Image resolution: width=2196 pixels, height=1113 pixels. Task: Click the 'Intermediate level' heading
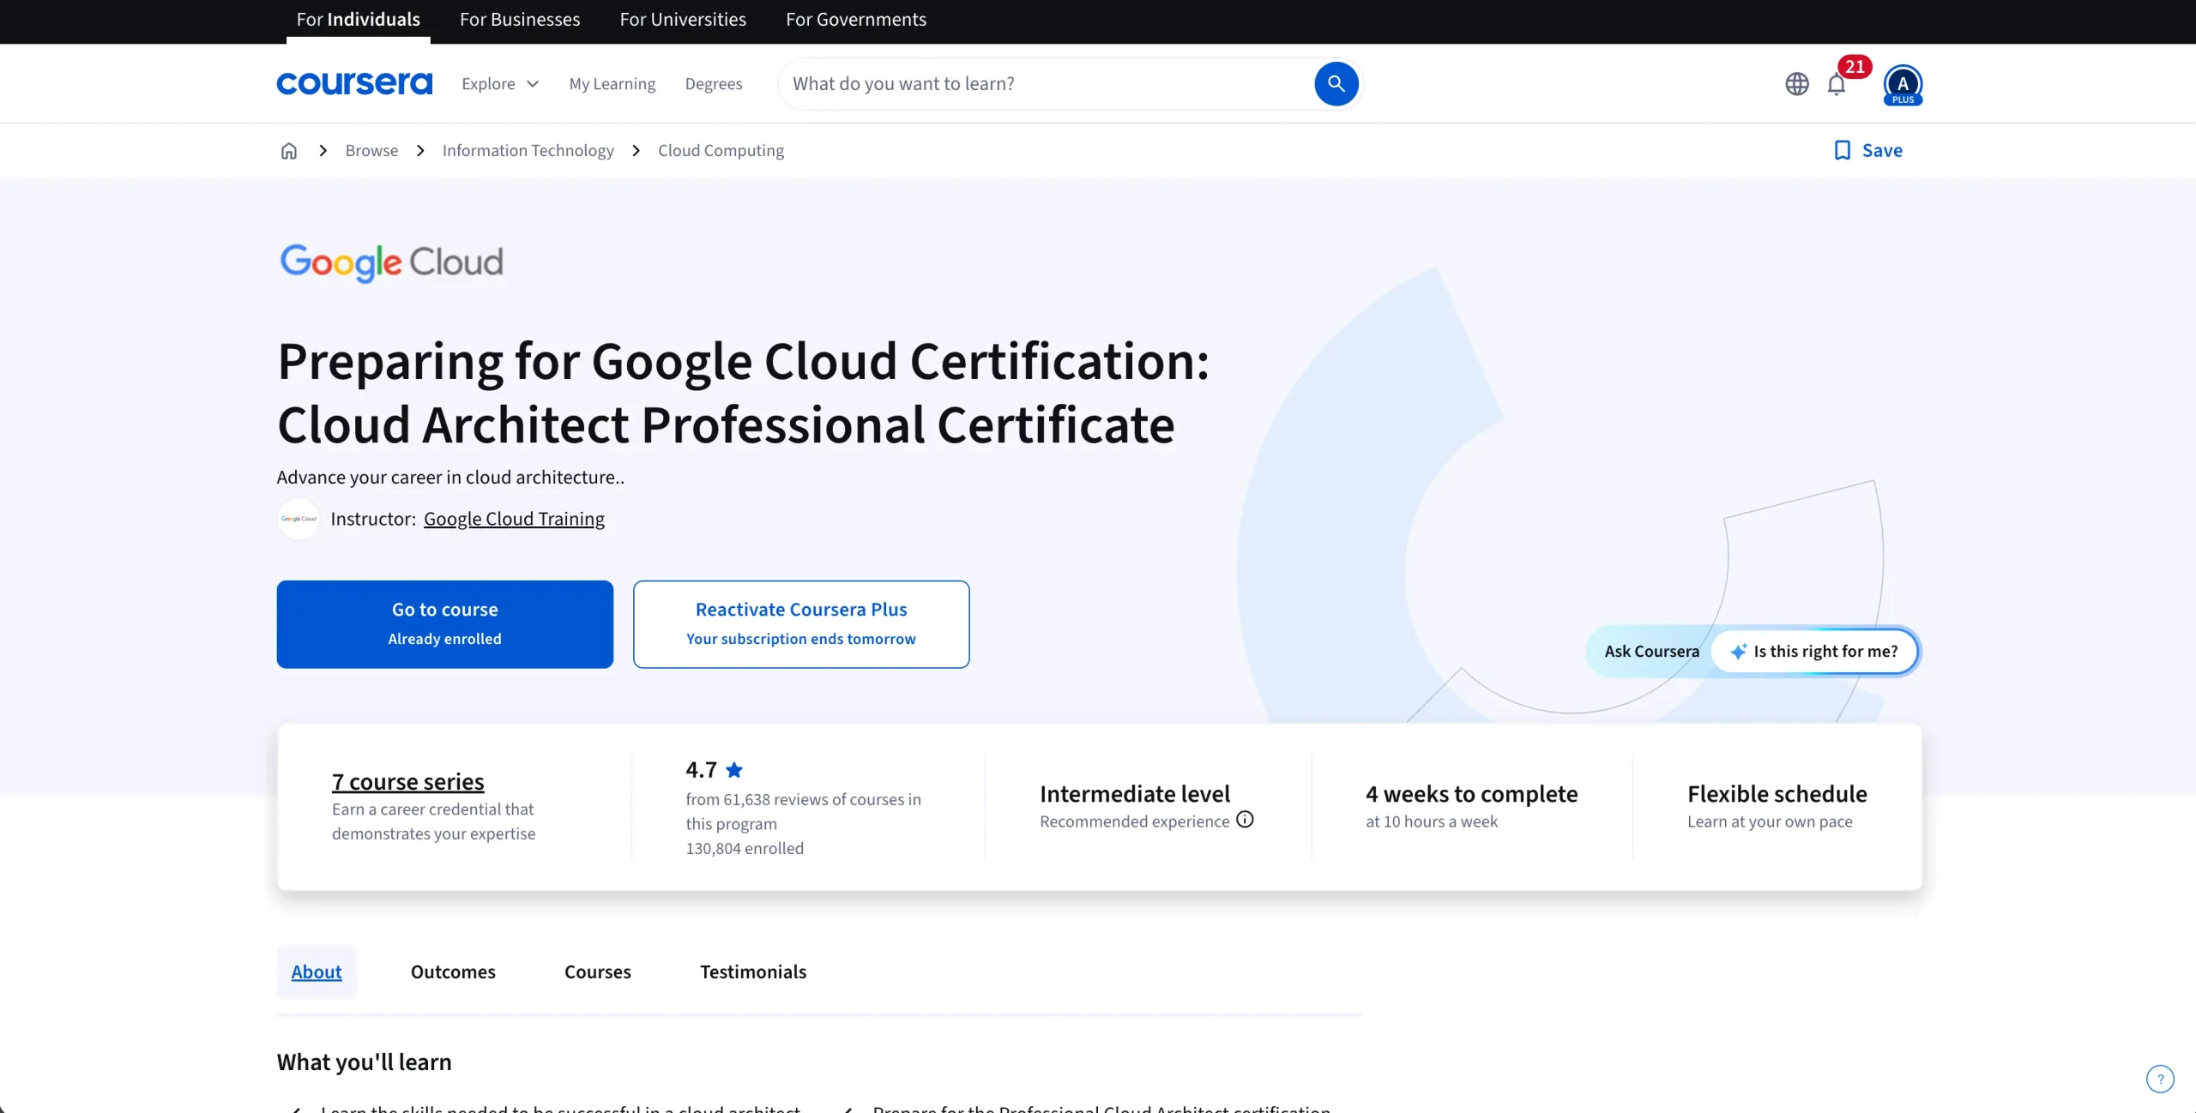1135,794
